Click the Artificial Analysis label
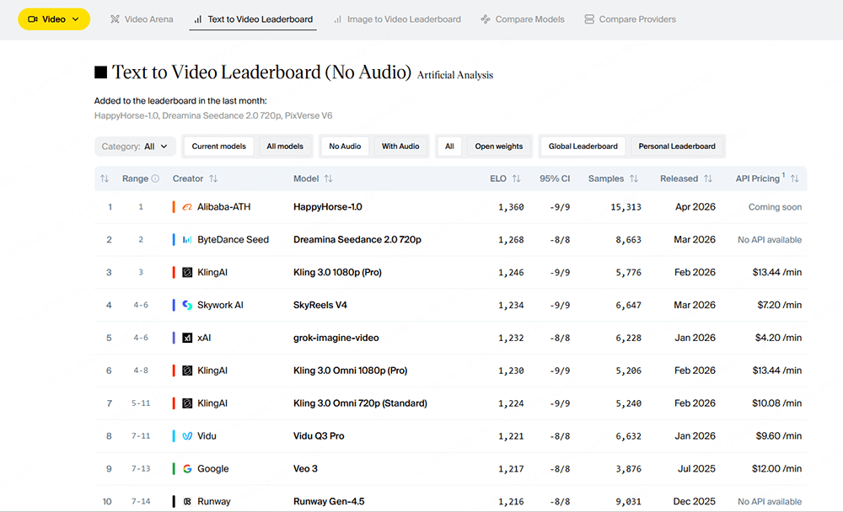This screenshot has width=843, height=512. [x=455, y=75]
